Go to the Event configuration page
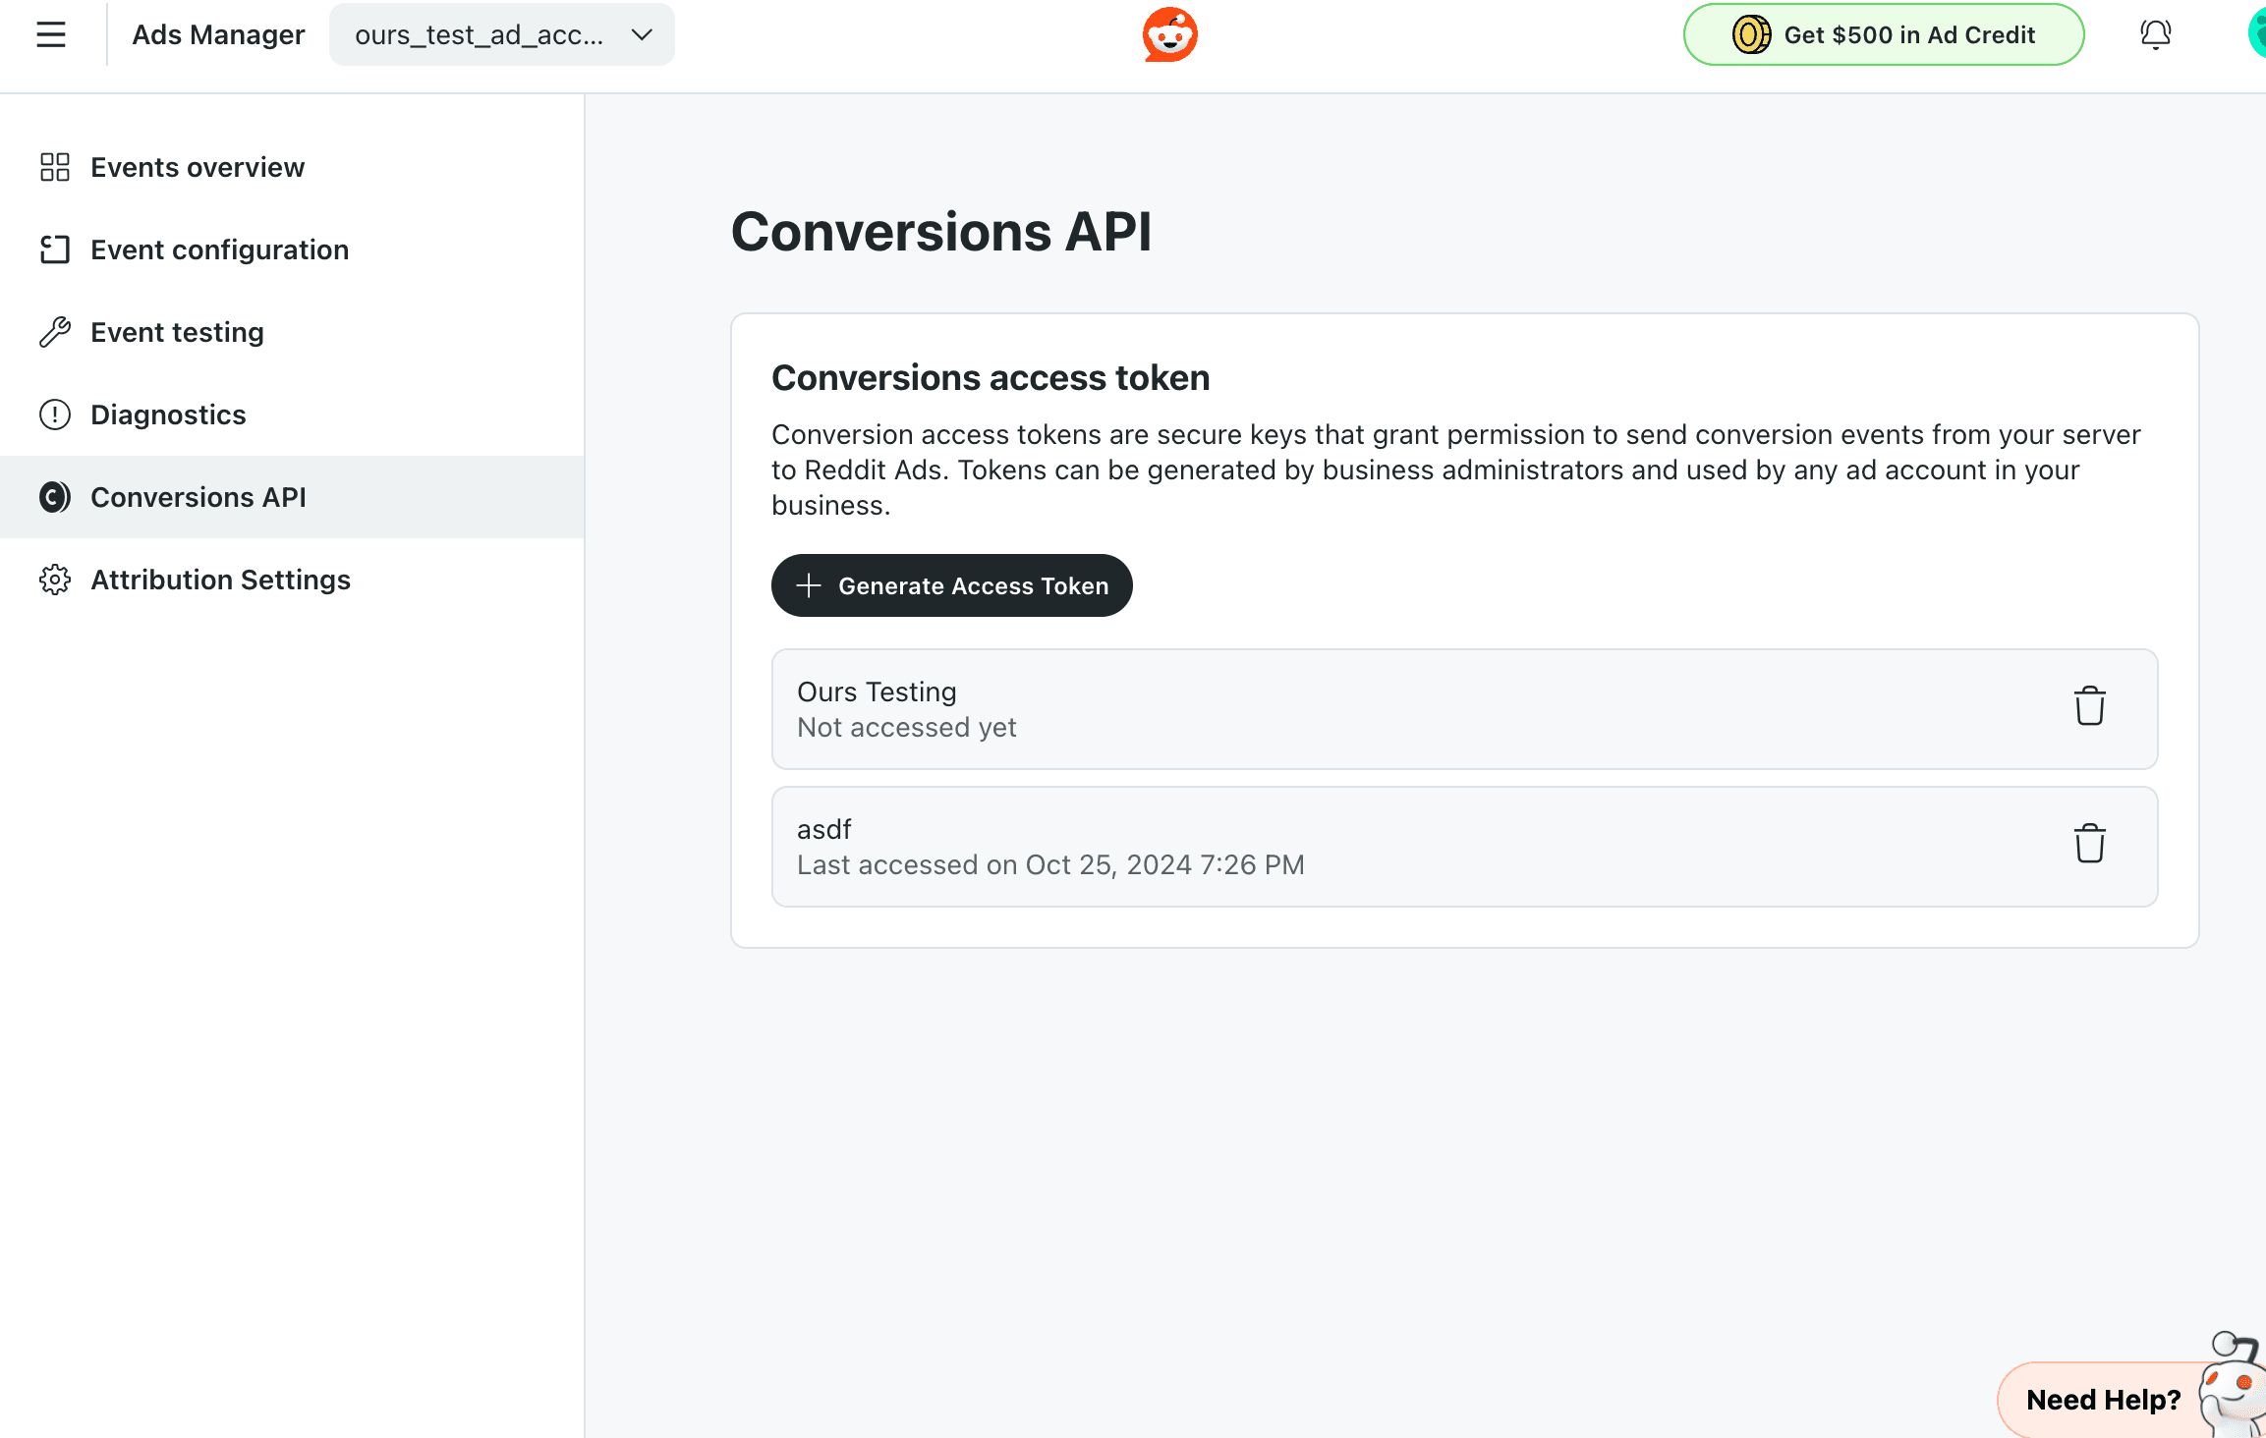Screen dimensions: 2266x1438 tap(219, 249)
